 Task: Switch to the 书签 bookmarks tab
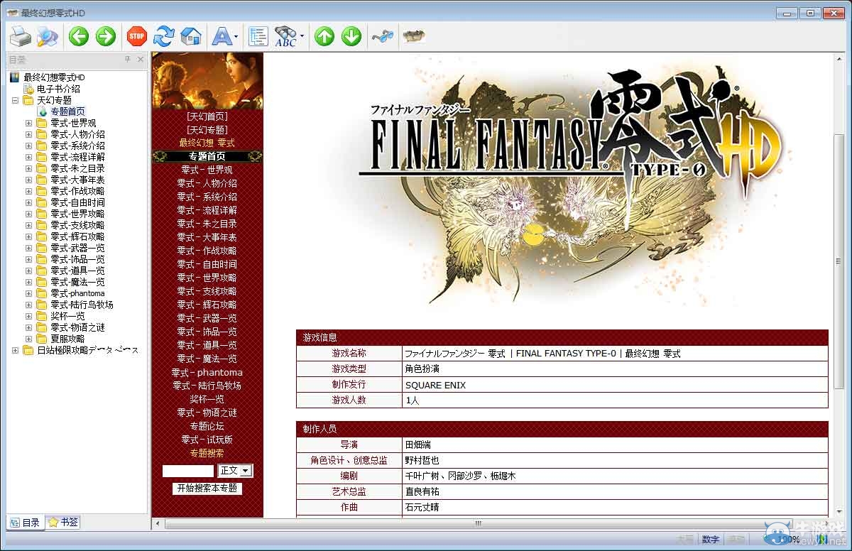(x=63, y=522)
